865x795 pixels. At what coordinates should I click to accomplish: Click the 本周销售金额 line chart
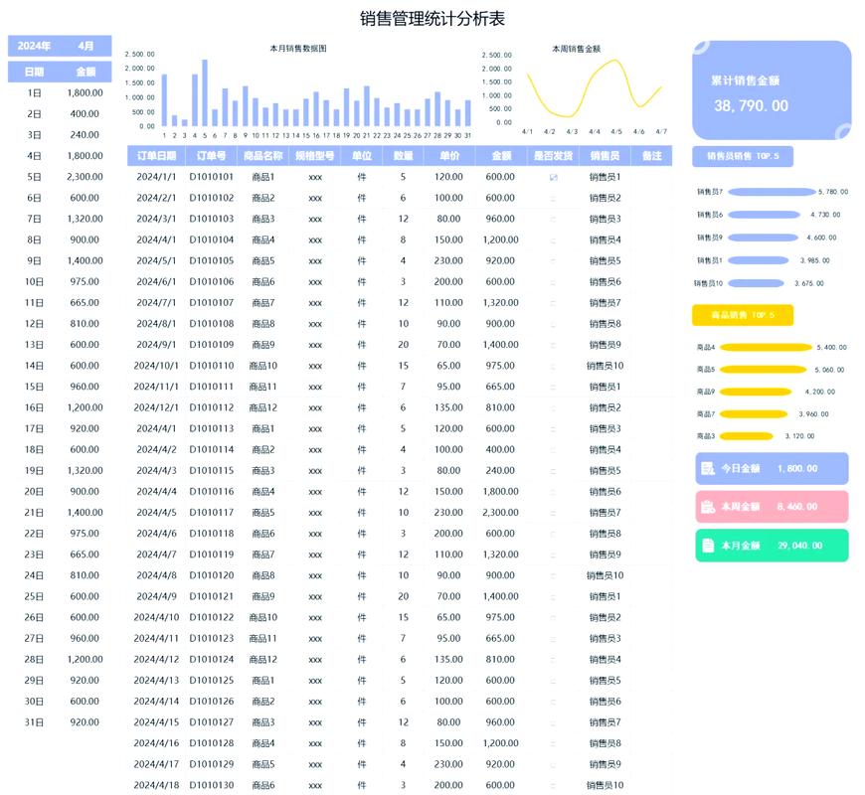[577, 91]
